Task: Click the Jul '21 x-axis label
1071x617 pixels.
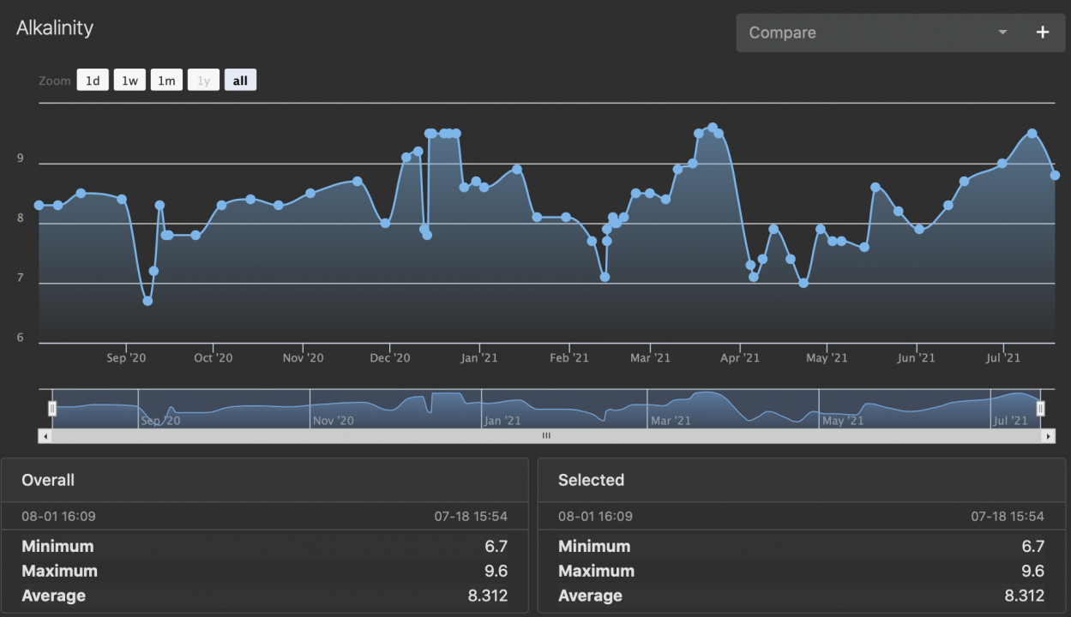Action: pos(1004,358)
